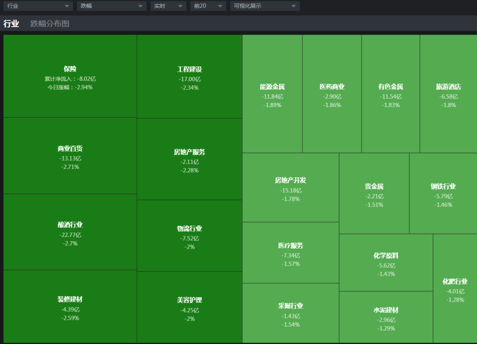The width and height of the screenshot is (477, 344).
Task: Open the 行业 category dropdown
Action: click(x=38, y=6)
